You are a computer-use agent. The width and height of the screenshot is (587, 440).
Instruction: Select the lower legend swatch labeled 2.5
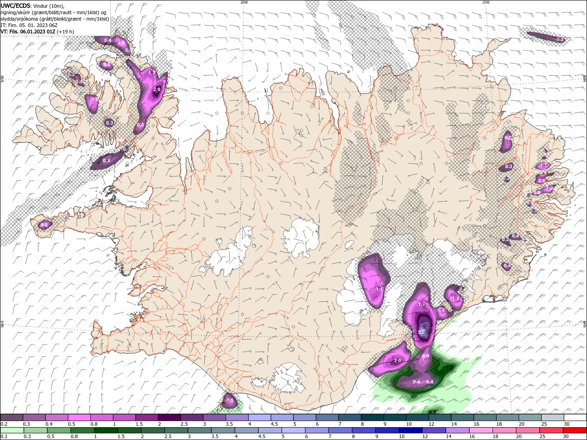pos(177,430)
